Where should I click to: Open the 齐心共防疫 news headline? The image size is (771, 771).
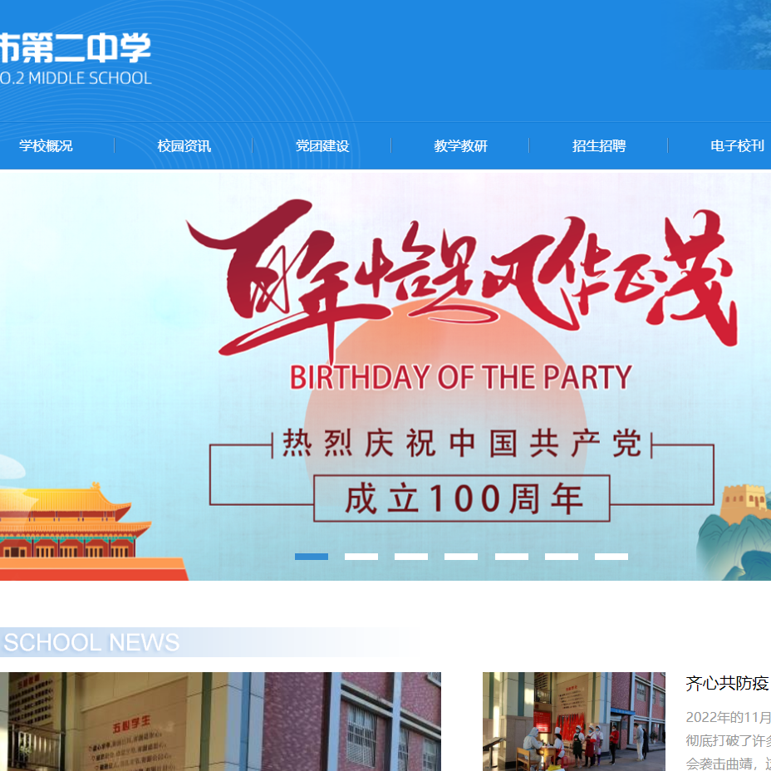[x=727, y=684]
